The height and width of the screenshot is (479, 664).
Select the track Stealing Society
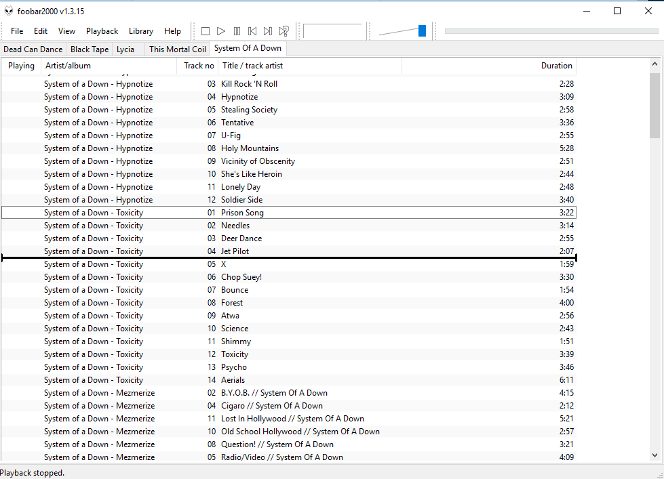point(289,110)
